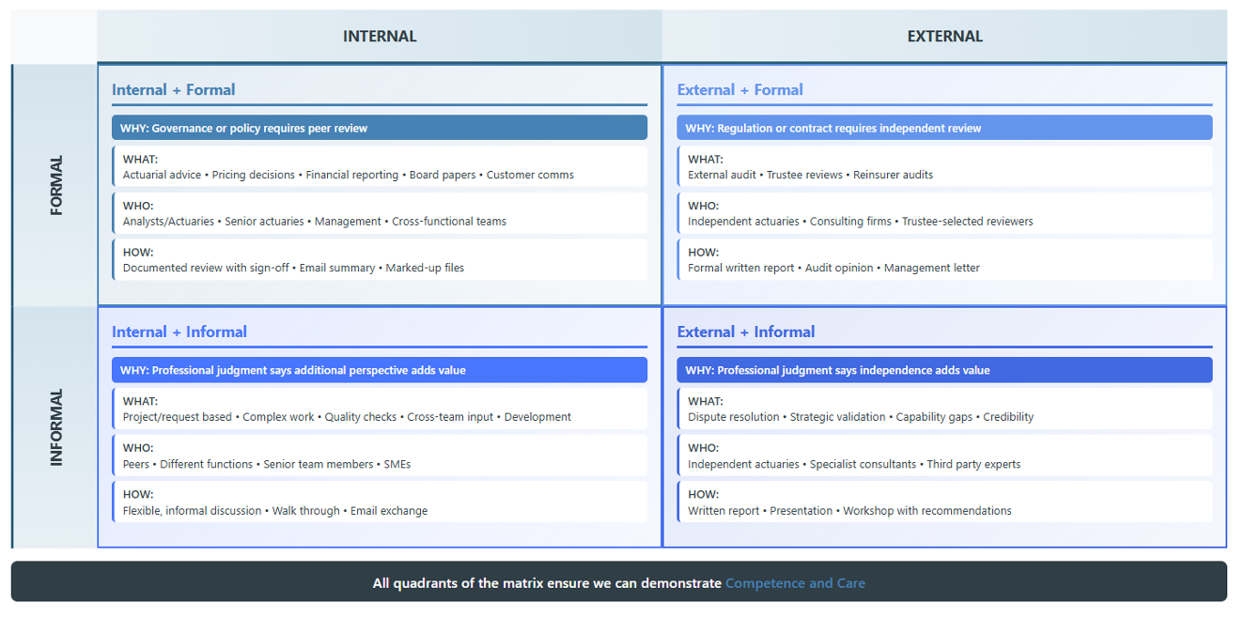Click the additional perspective WHY banner

380,369
